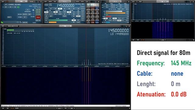The width and height of the screenshot is (195, 110).
Task: Click the keypad MHz key
Action: coord(97,8)
